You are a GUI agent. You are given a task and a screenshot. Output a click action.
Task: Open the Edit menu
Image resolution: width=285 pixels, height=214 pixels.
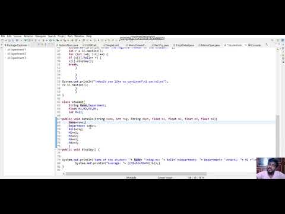(9, 36)
